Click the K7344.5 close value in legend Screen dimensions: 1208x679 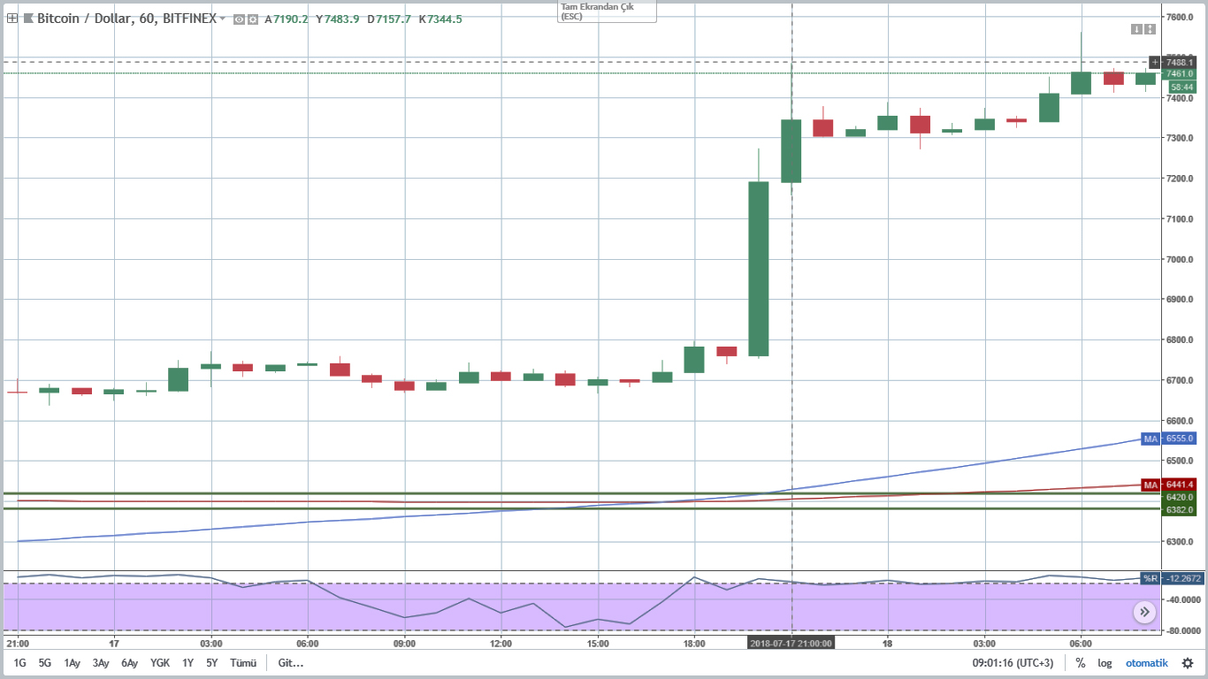440,19
